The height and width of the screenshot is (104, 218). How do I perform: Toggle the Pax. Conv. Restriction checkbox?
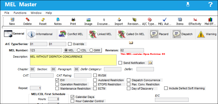[x=129, y=84]
